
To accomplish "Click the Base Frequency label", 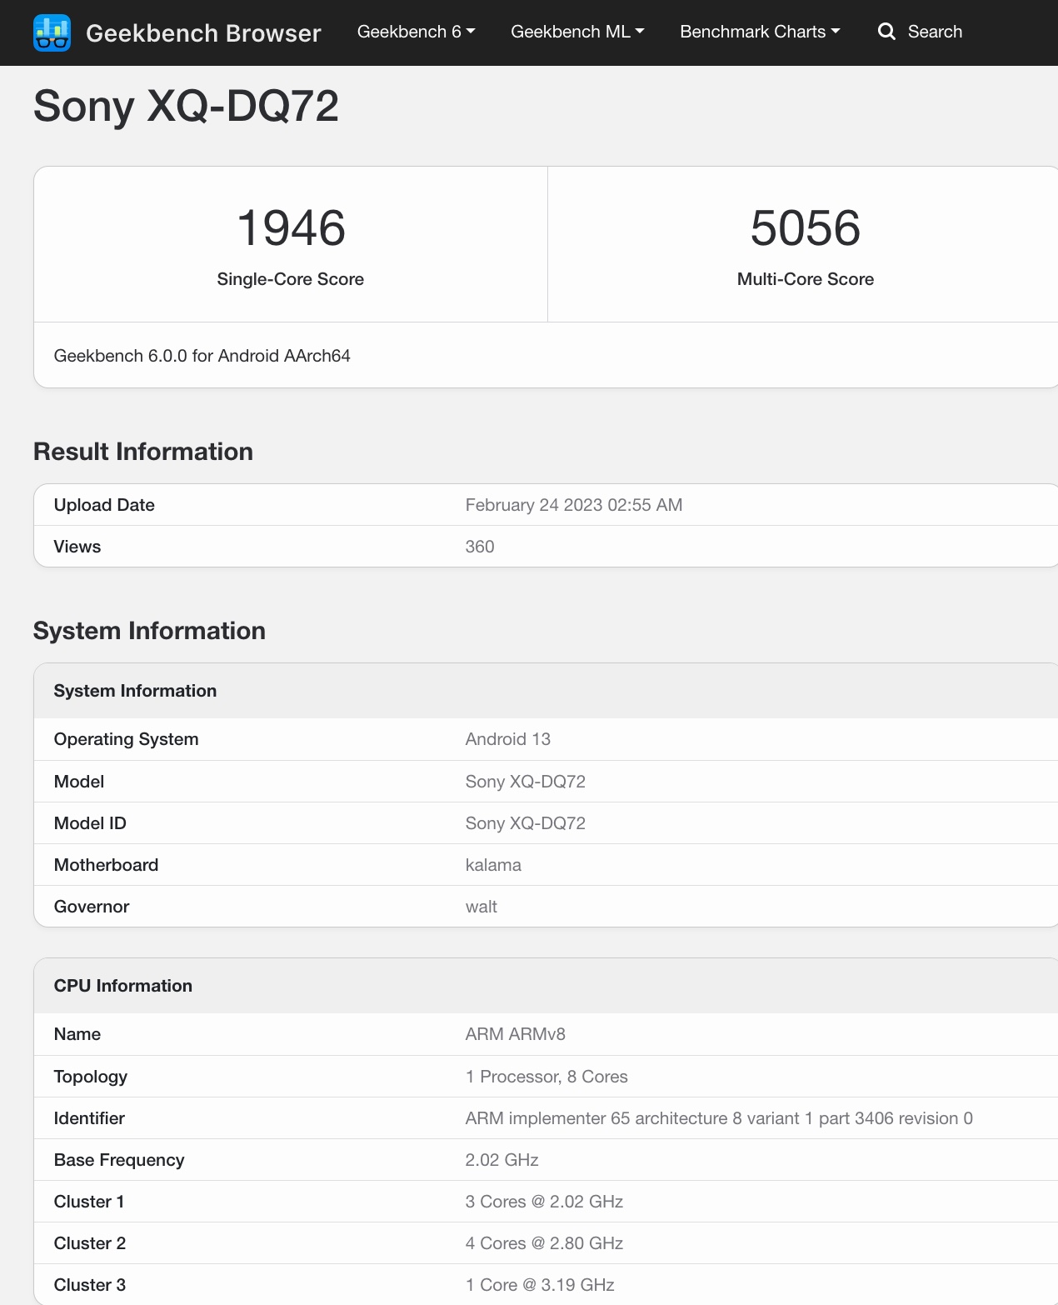I will (x=119, y=1160).
